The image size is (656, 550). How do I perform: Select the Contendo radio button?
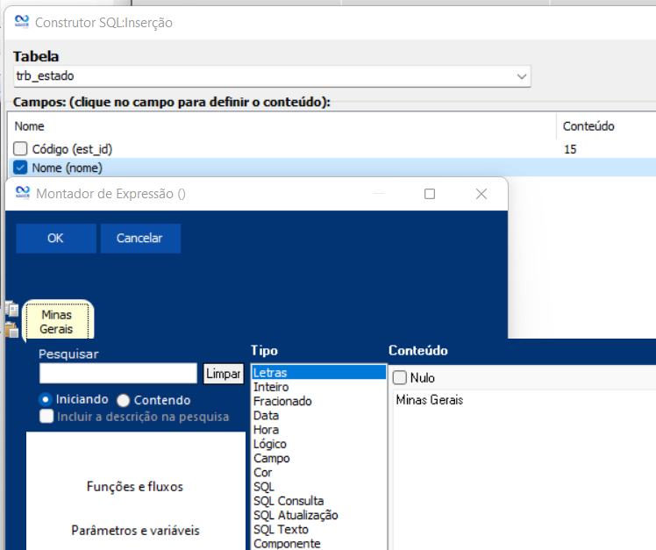click(123, 399)
